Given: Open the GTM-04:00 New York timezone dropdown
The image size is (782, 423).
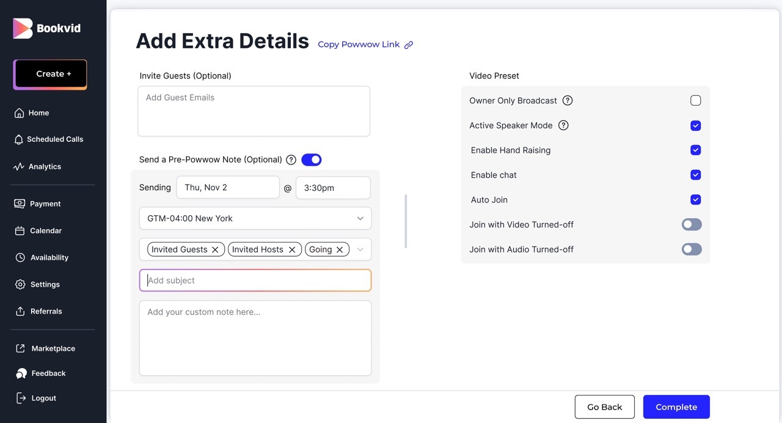Looking at the screenshot, I should [255, 218].
